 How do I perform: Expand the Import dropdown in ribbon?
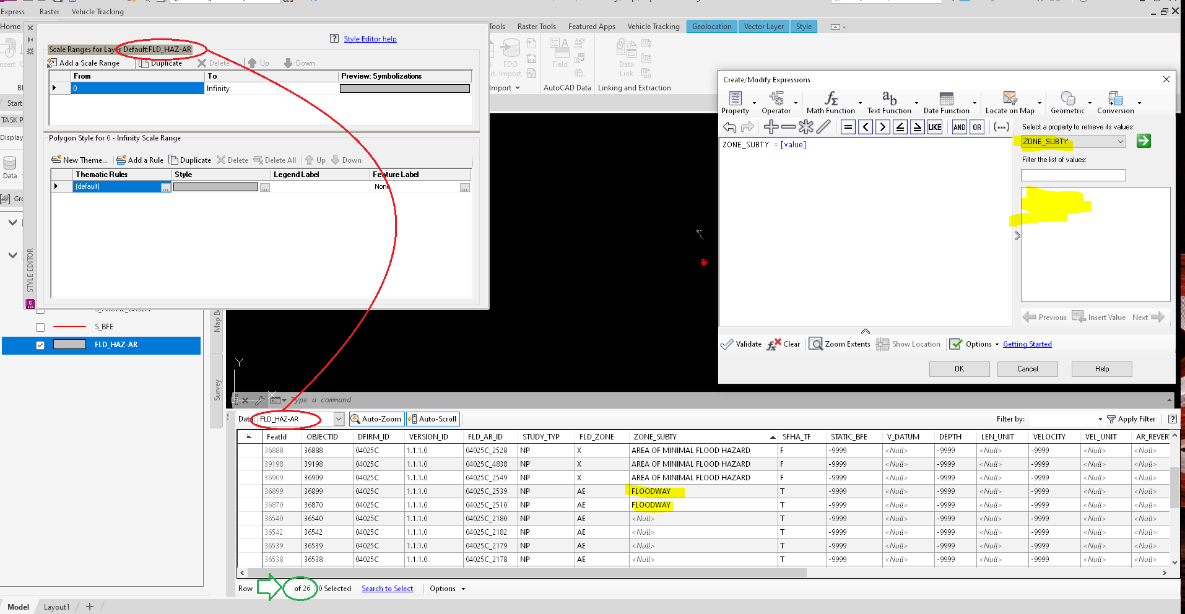click(505, 88)
